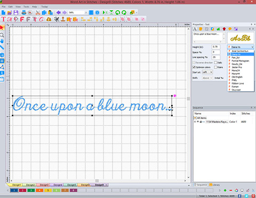The image size is (256, 198).
Task: Click the Twitter icon in status bar
Action: click(246, 196)
